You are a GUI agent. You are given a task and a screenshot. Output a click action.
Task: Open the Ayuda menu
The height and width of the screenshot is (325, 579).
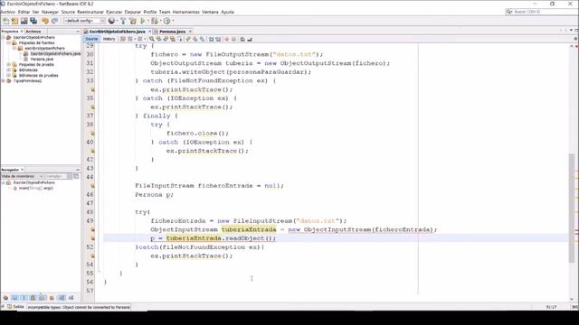tap(227, 12)
